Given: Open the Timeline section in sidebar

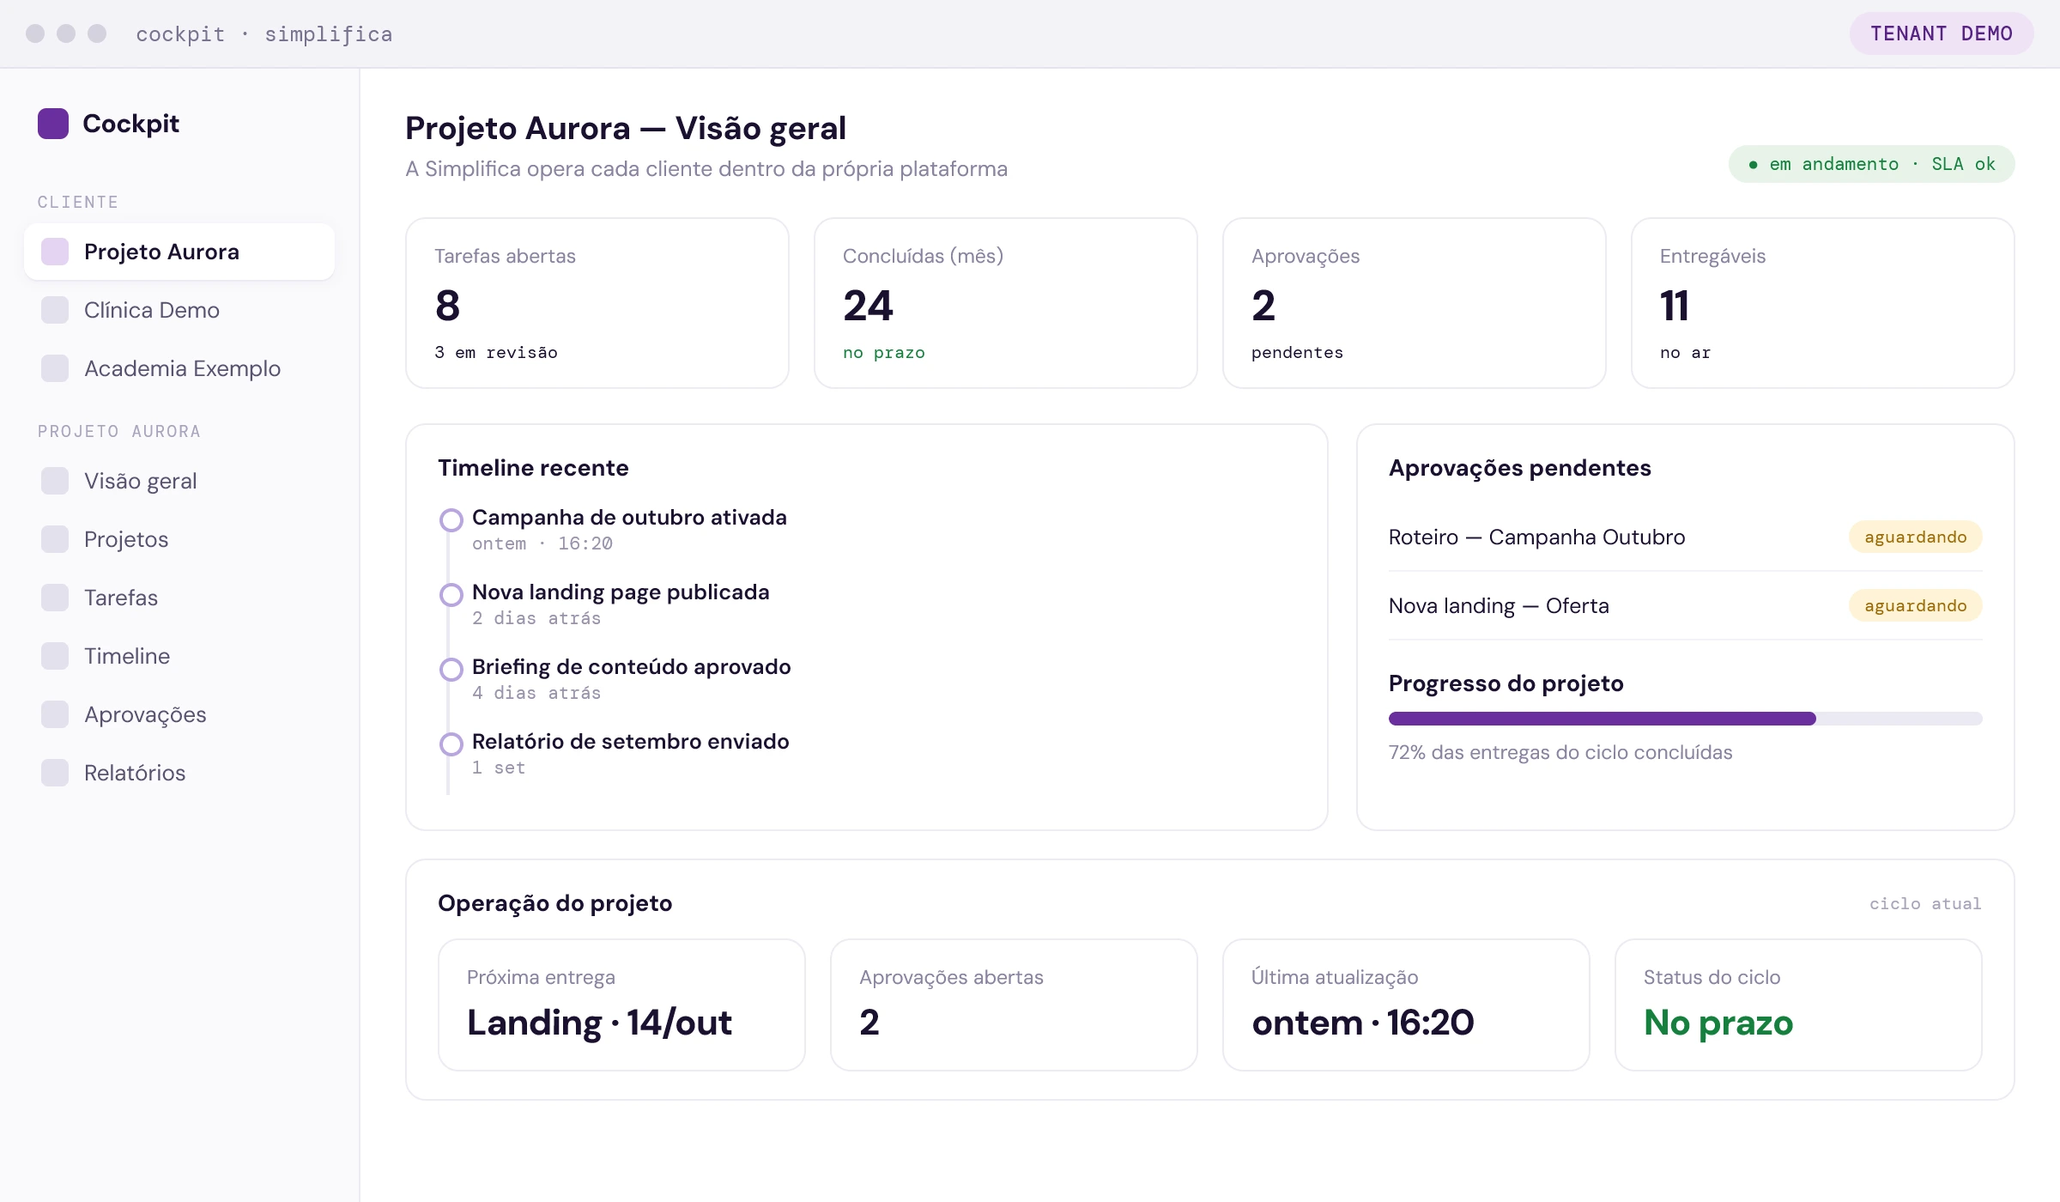Looking at the screenshot, I should (179, 656).
